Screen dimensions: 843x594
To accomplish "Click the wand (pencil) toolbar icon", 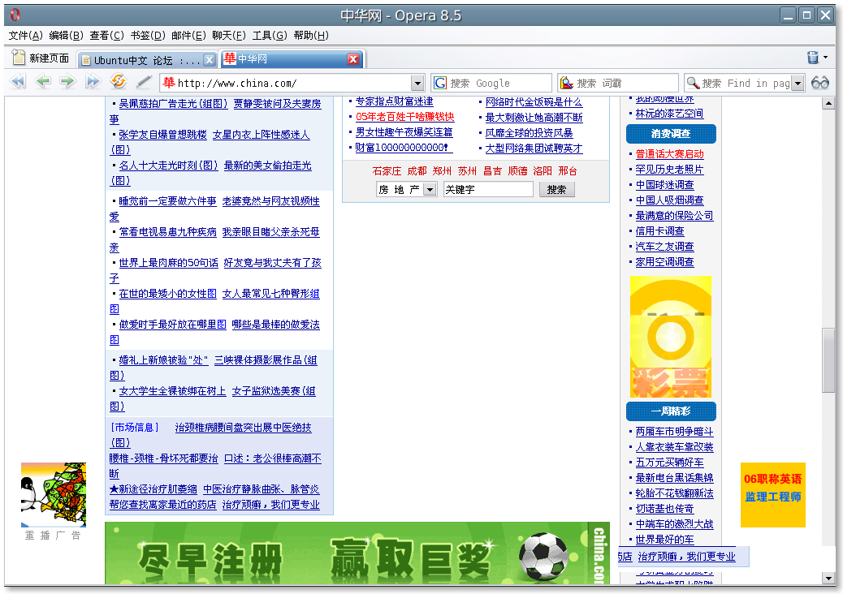I will pyautogui.click(x=143, y=82).
